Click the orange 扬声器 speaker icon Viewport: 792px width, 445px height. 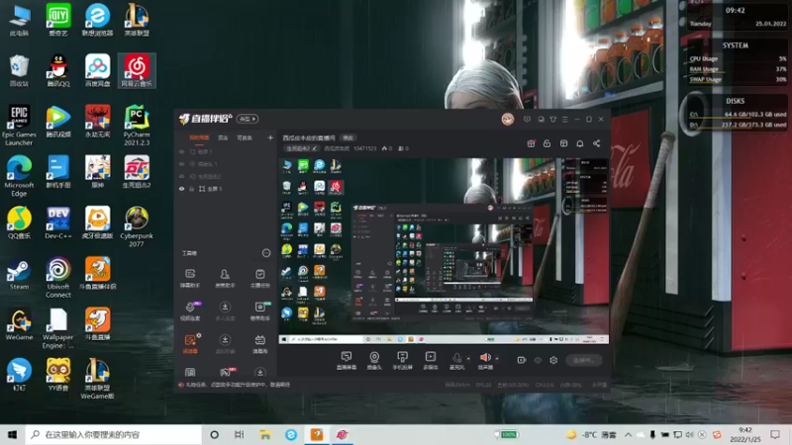point(485,357)
